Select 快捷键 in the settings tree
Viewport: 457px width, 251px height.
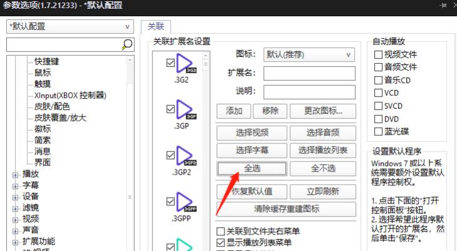pos(47,61)
